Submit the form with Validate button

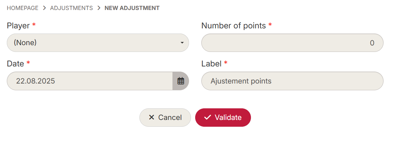tap(223, 117)
